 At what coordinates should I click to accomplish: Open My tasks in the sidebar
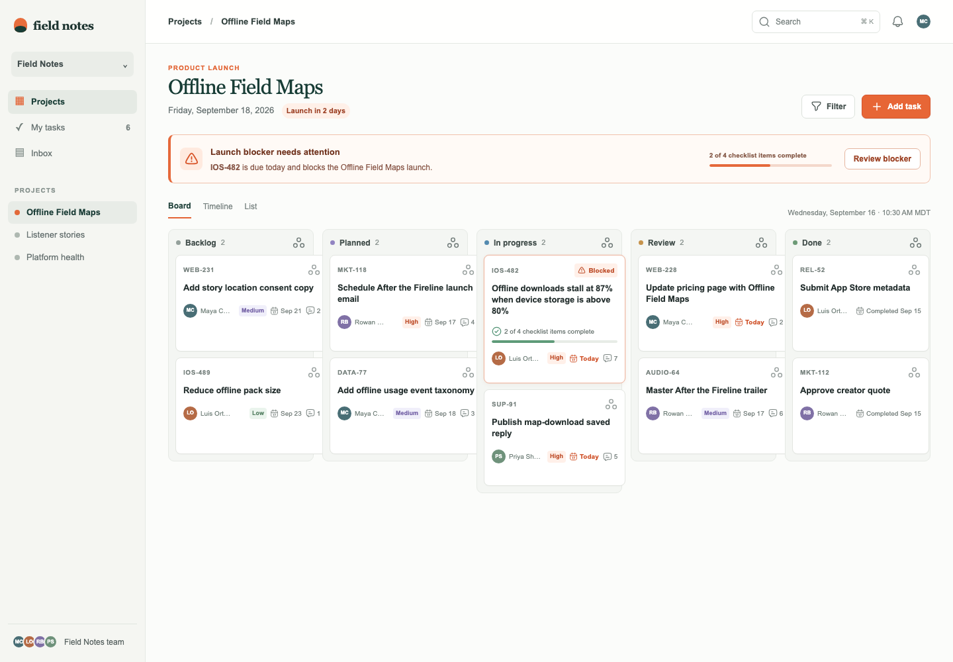[x=72, y=128]
